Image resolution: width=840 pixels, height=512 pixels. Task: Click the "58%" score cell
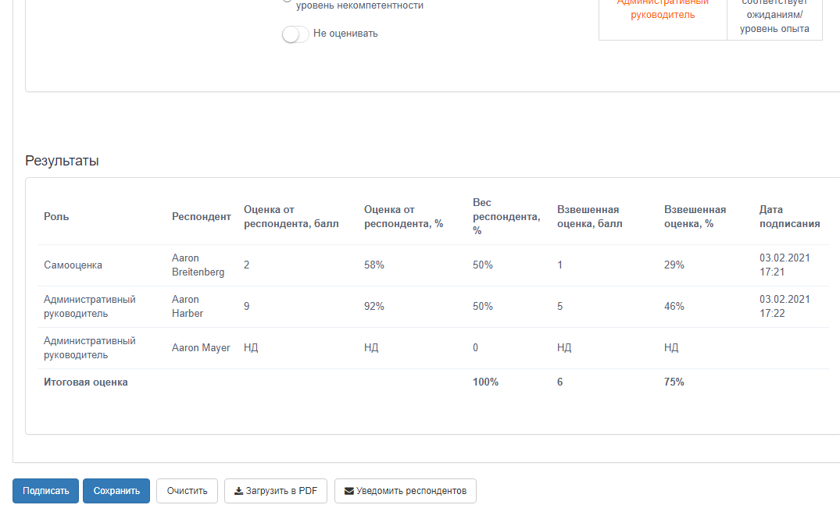coord(374,265)
